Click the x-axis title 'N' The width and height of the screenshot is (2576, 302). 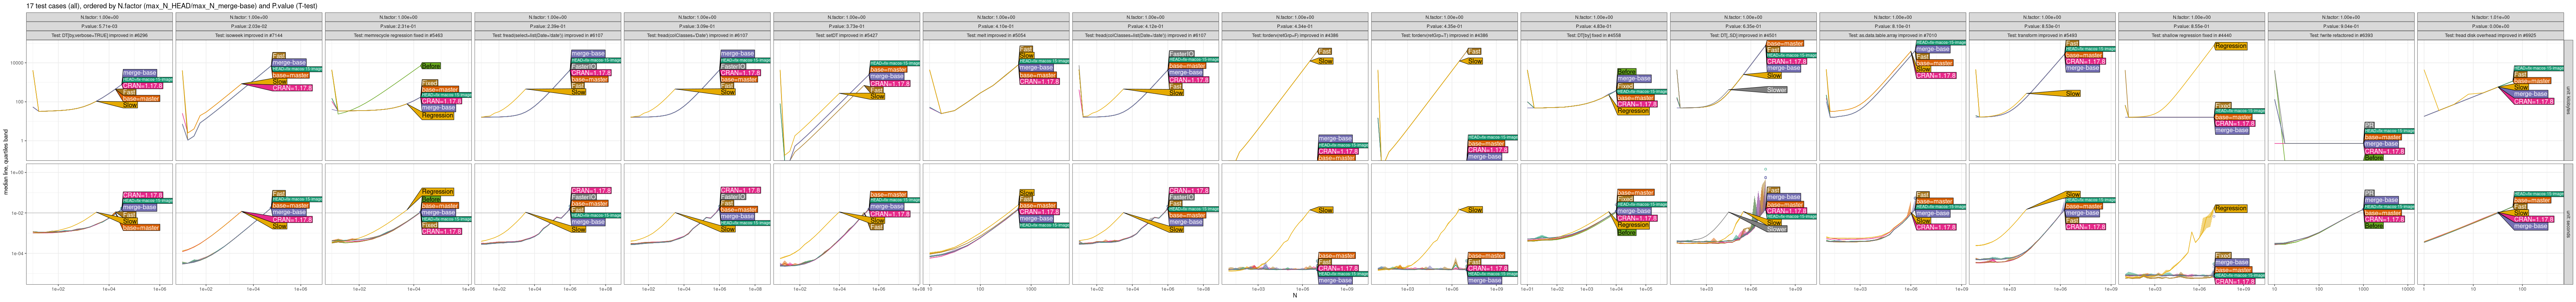tap(1294, 295)
